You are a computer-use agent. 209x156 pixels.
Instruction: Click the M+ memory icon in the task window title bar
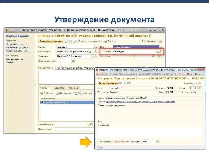coord(192,74)
